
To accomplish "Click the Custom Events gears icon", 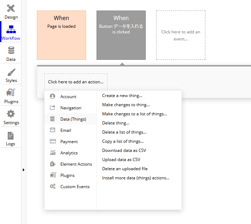I will (x=53, y=186).
